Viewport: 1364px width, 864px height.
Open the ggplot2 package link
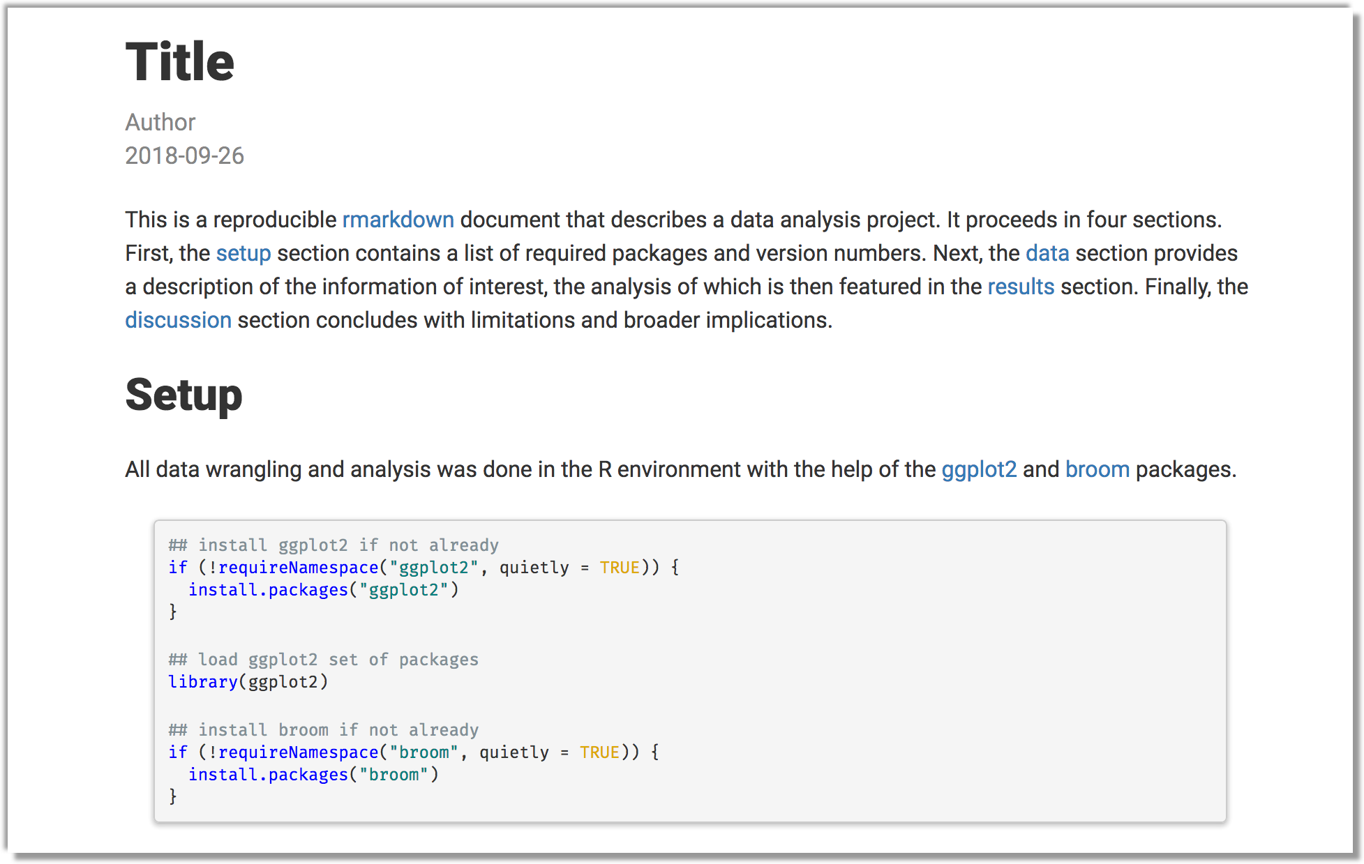(978, 469)
